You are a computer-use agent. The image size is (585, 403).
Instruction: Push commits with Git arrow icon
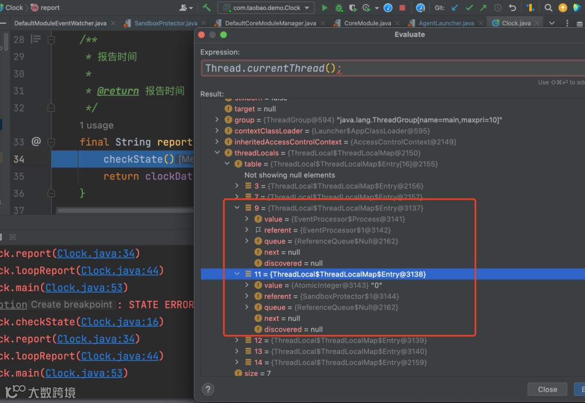tap(483, 8)
